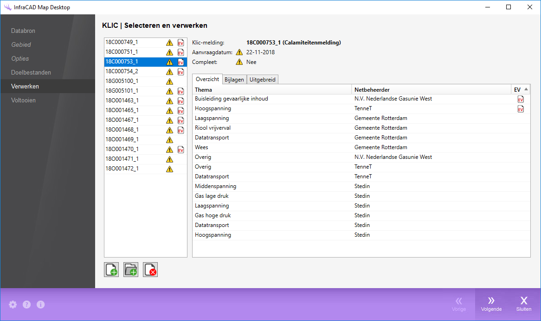The image size is (541, 321).
Task: Open EV document for Hoogspanning TenneT row
Action: [x=521, y=109]
